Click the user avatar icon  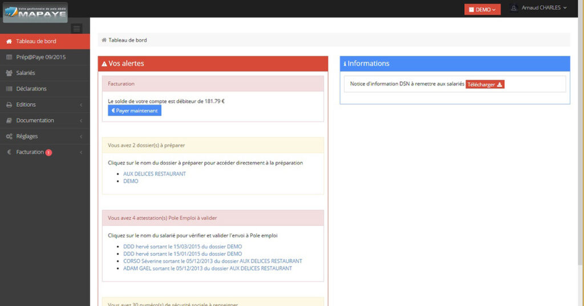point(514,8)
